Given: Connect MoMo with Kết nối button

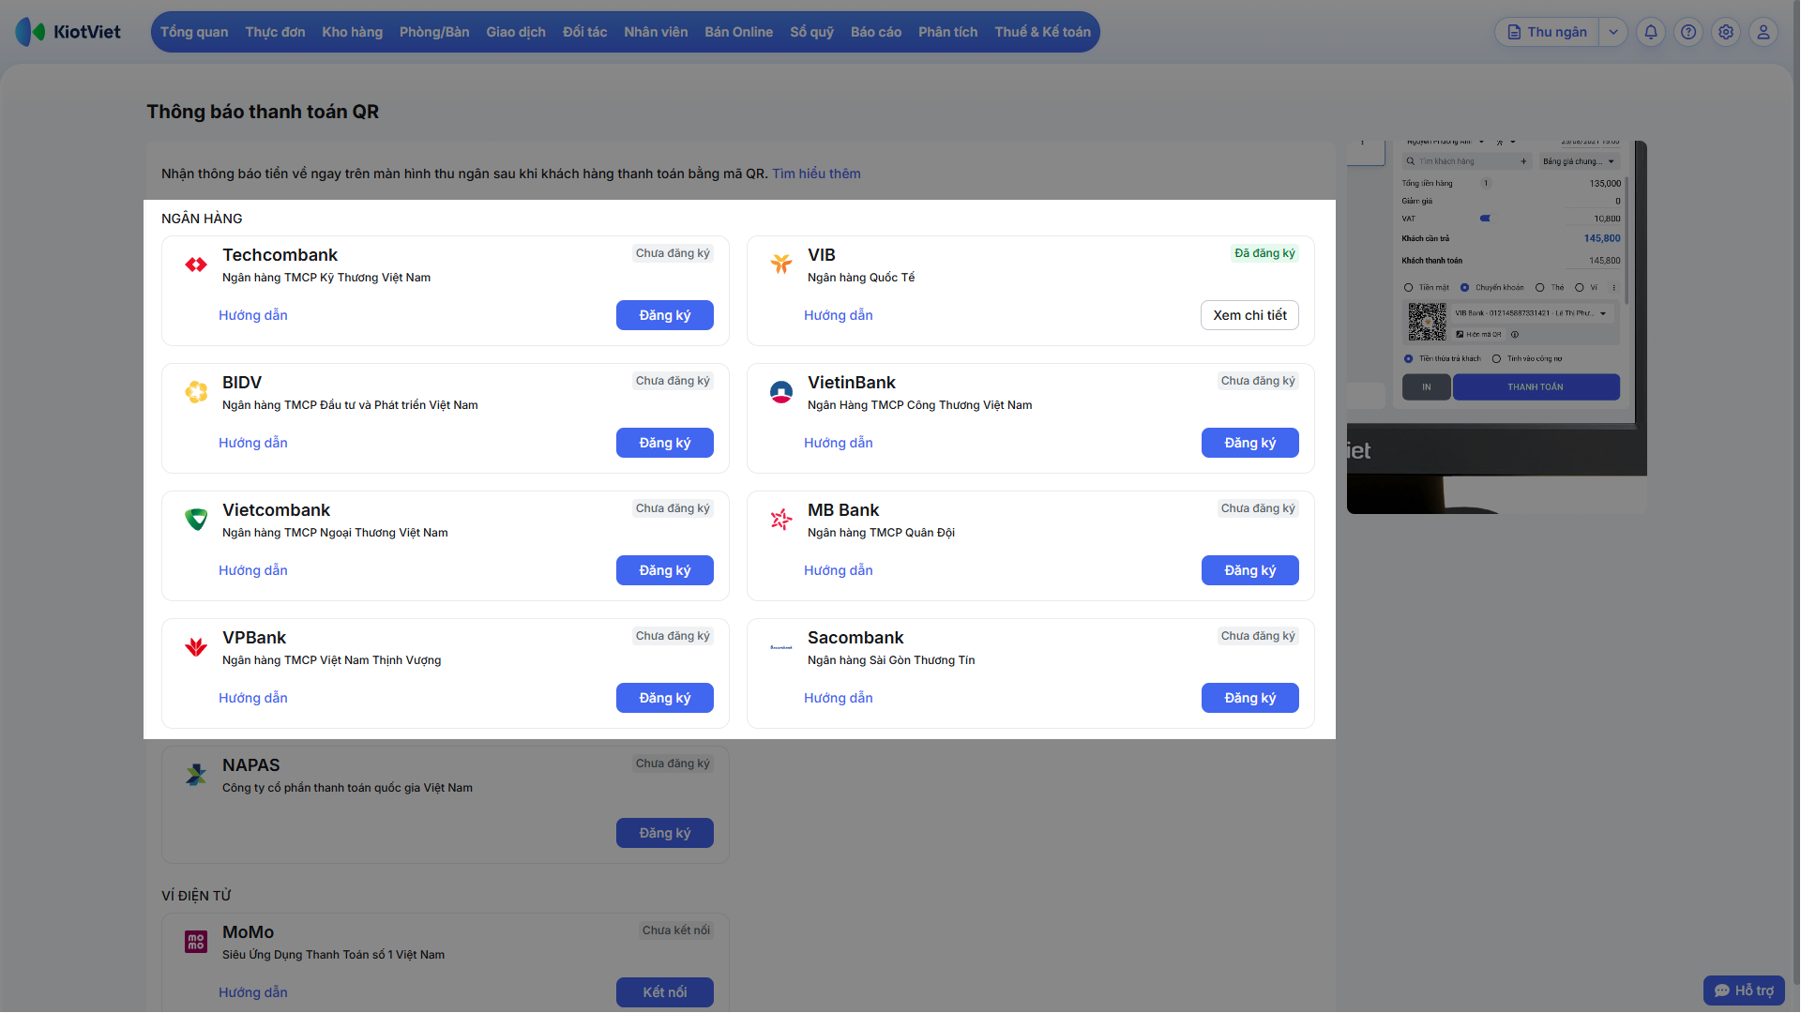Looking at the screenshot, I should point(665,992).
